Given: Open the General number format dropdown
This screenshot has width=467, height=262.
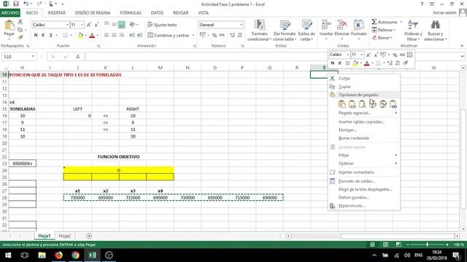Looking at the screenshot, I should 241,25.
